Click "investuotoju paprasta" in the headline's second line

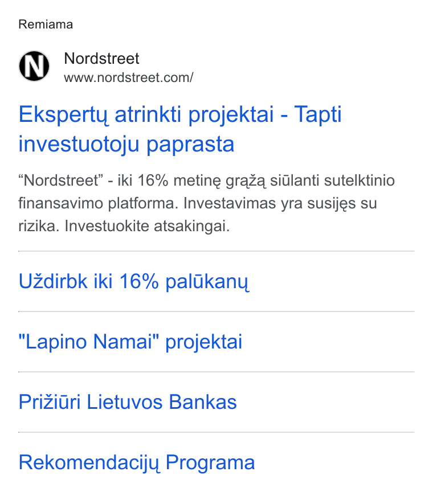pyautogui.click(x=126, y=144)
